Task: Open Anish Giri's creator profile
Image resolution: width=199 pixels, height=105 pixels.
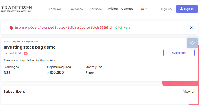Action: click(x=16, y=53)
